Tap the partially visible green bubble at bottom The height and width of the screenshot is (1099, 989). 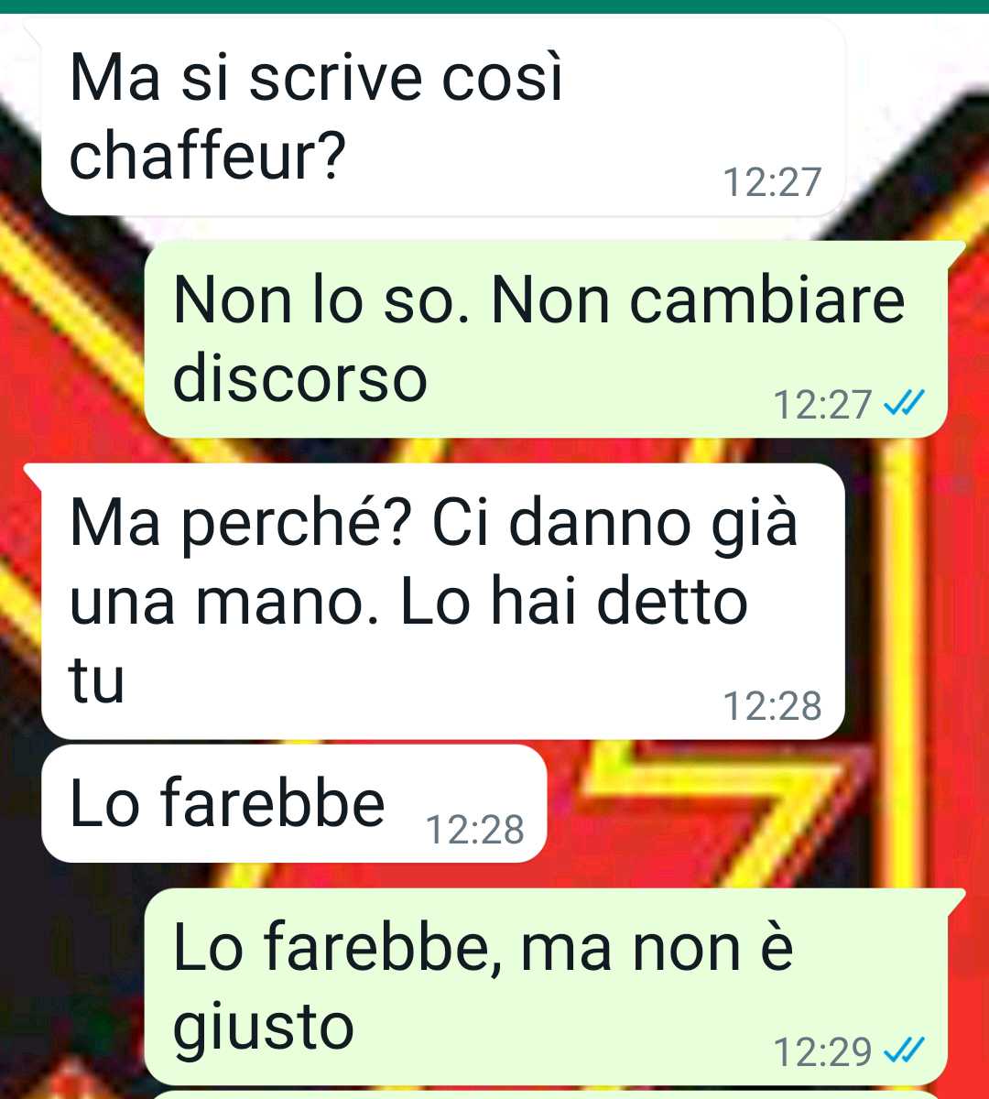[x=546, y=1094]
